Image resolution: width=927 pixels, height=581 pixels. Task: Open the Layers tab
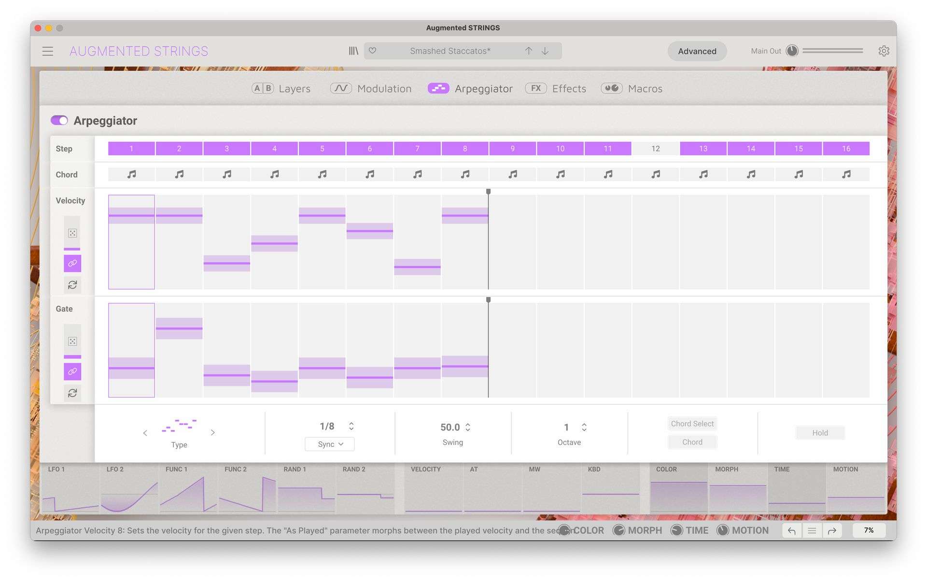[x=281, y=88]
